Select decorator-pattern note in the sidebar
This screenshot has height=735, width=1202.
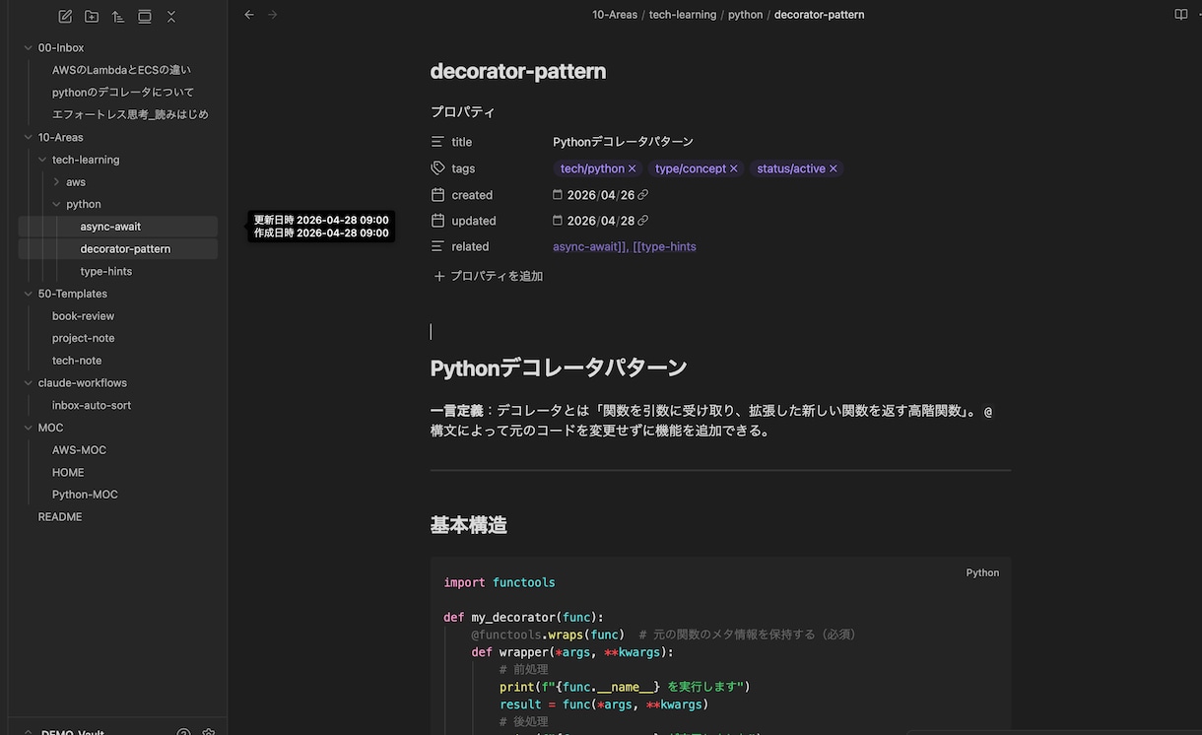tap(118, 249)
